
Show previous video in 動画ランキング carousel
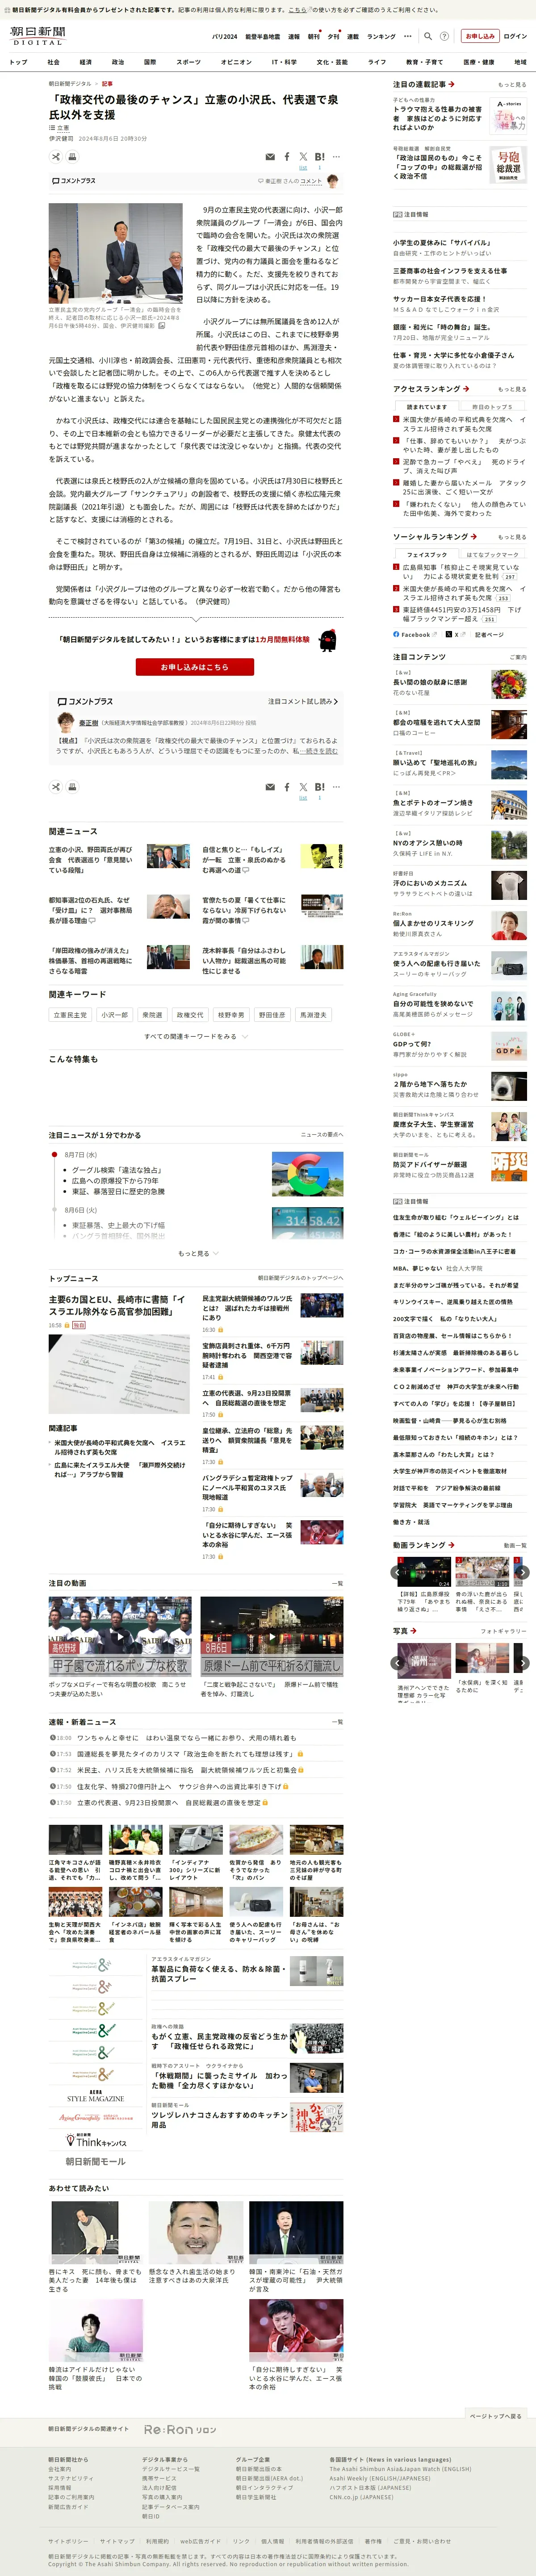pos(398,1573)
